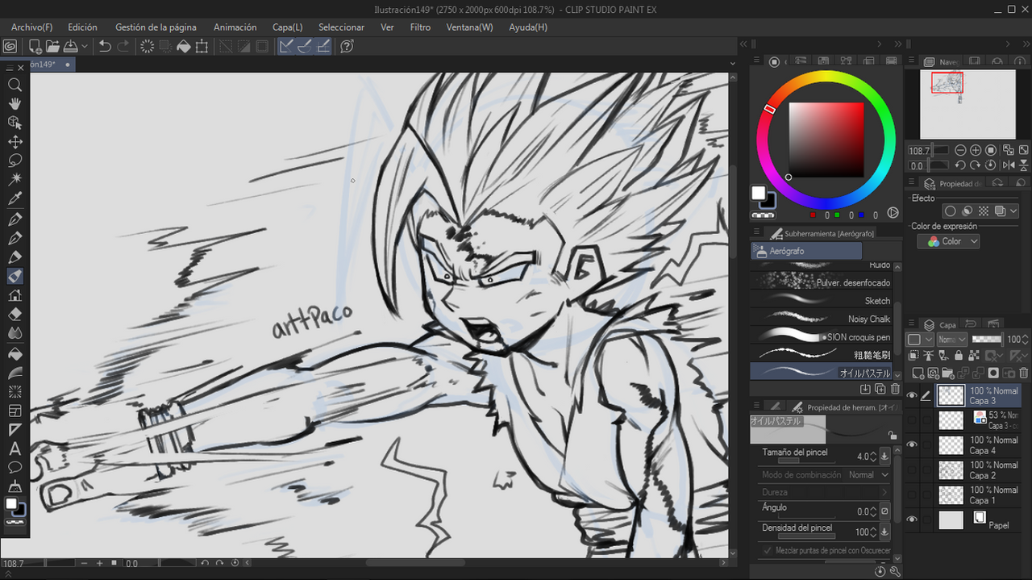Click the Open file folder icon
The height and width of the screenshot is (580, 1032).
click(52, 47)
